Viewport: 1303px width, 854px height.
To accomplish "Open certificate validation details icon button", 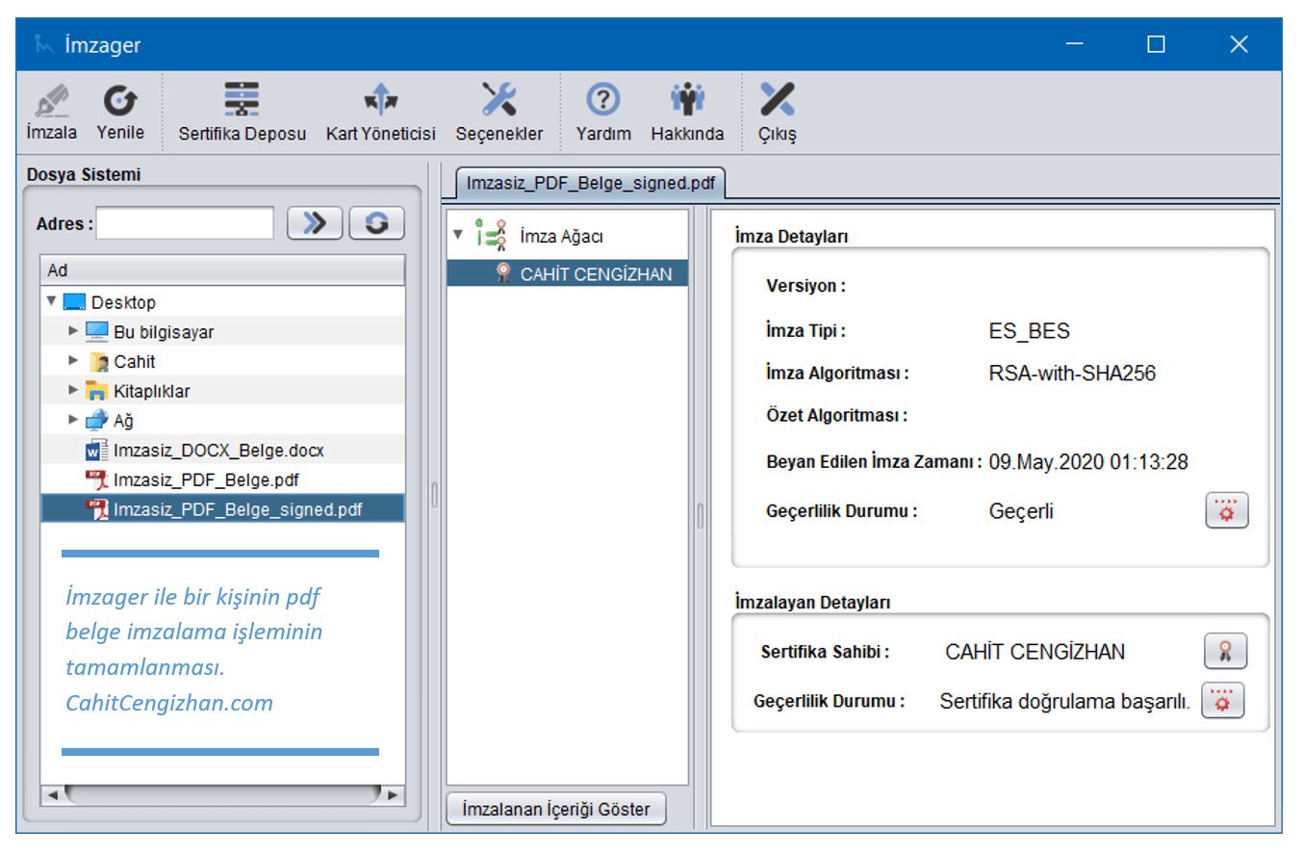I will pos(1223,701).
